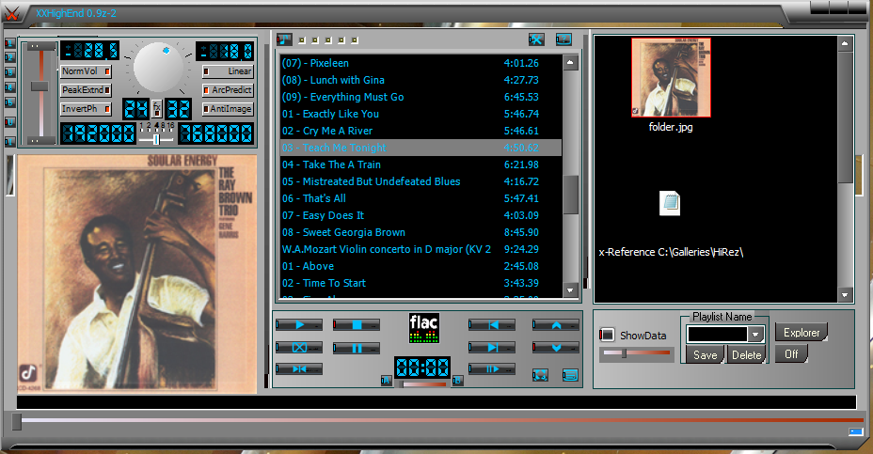Open the help question-mark icon
The width and height of the screenshot is (873, 454).
point(563,39)
